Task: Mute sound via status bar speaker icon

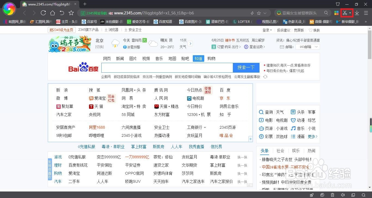Action: 343,195
